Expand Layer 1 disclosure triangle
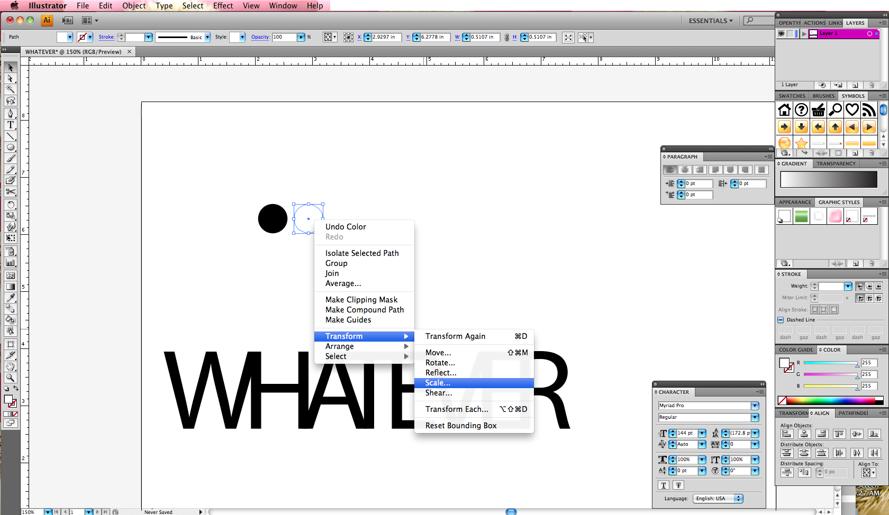The image size is (889, 515). click(804, 33)
